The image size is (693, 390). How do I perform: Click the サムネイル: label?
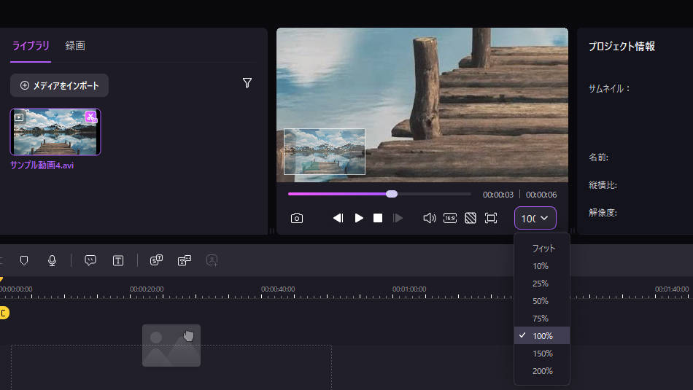[x=609, y=88]
